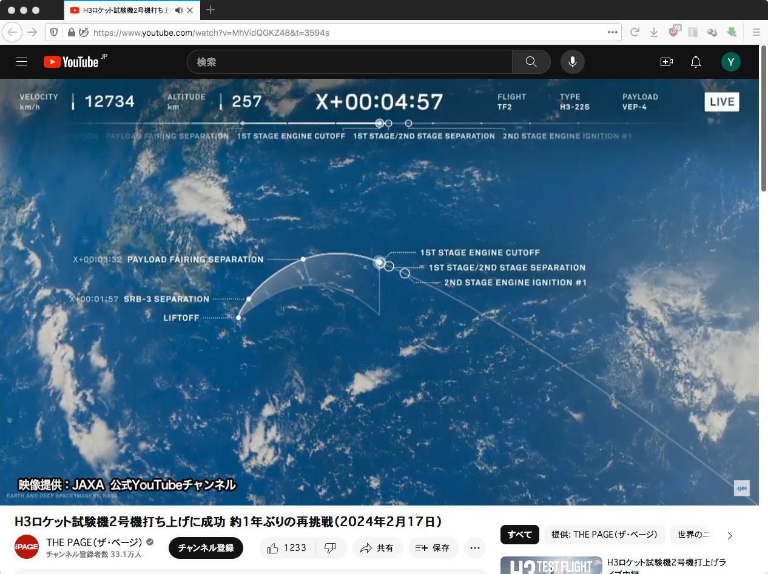Open a new browser tab
The width and height of the screenshot is (768, 574).
click(x=211, y=10)
